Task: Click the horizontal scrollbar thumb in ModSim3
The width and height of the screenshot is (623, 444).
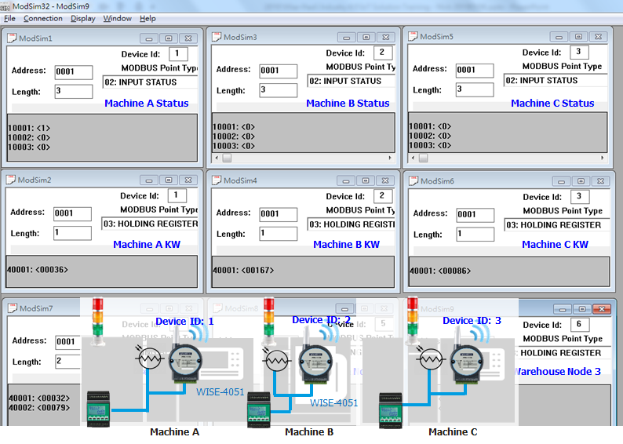Action: click(x=227, y=158)
